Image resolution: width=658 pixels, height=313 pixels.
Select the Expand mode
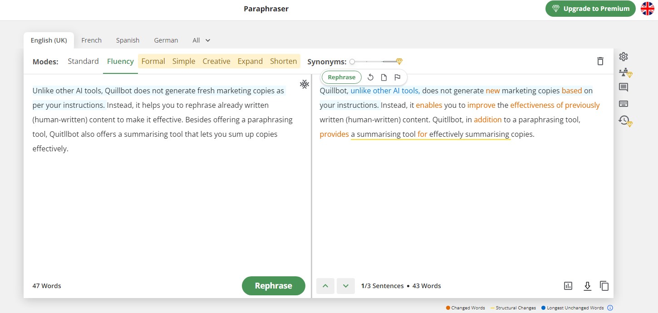coord(250,61)
